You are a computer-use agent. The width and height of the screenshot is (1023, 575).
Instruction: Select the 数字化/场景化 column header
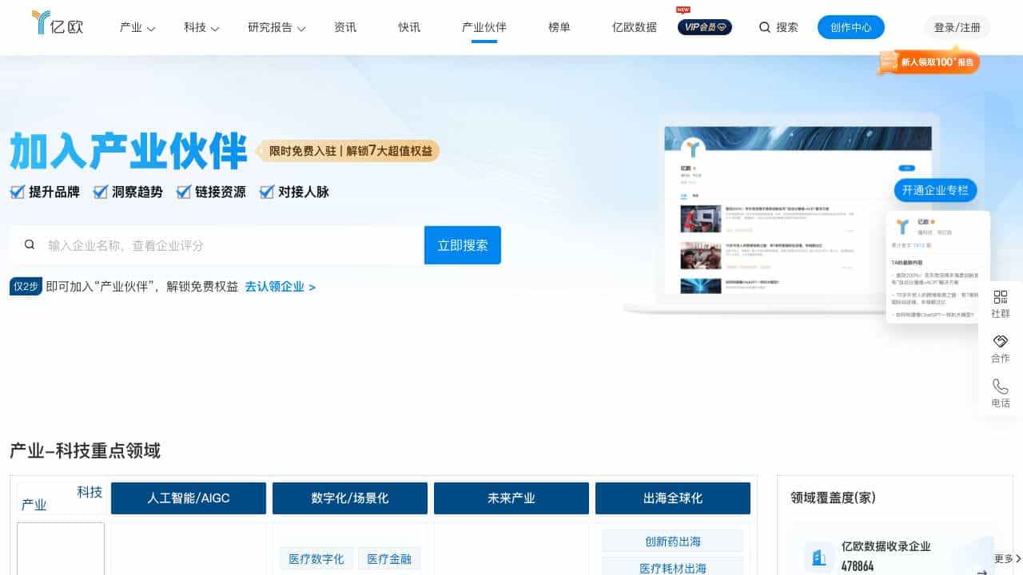click(x=350, y=498)
